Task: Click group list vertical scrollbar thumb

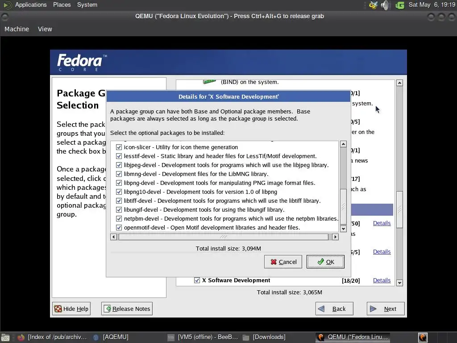Action: [x=399, y=209]
